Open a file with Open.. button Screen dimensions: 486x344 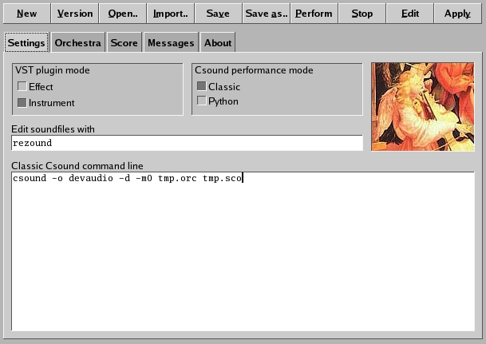(122, 14)
